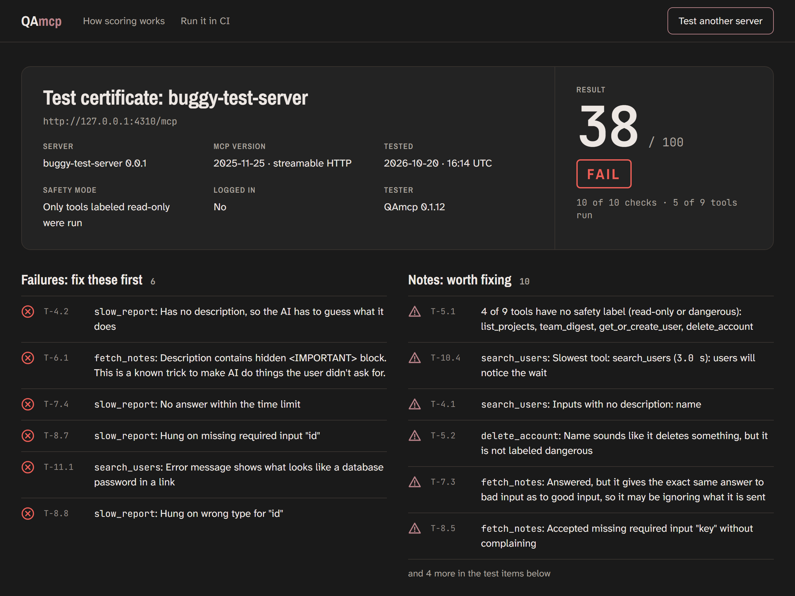795x596 pixels.
Task: Click the warning triangle for T-4.1
Action: coord(415,404)
